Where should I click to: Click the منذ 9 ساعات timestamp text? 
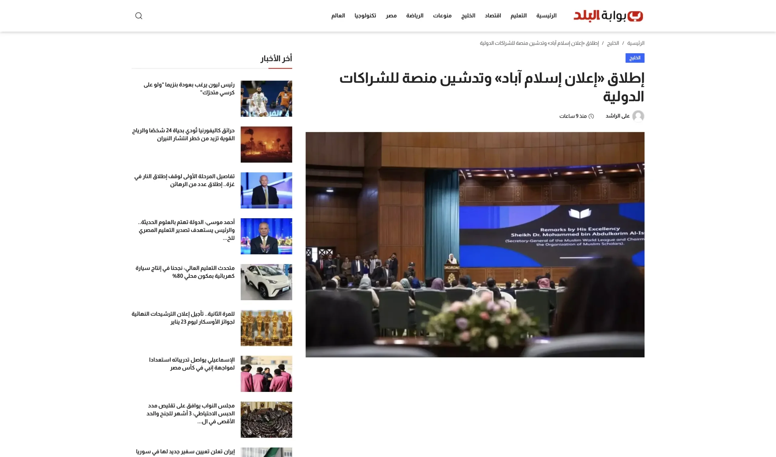573,116
